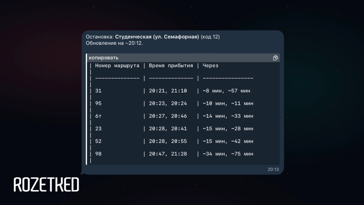This screenshot has width=364, height=205.
Task: Select route number 31 in the table
Action: [x=98, y=91]
